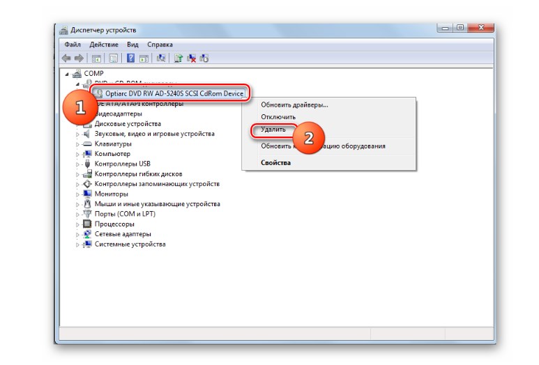The height and width of the screenshot is (365, 539).
Task: Expand the Мыши и иные указывающие устройства node
Action: pyautogui.click(x=77, y=204)
